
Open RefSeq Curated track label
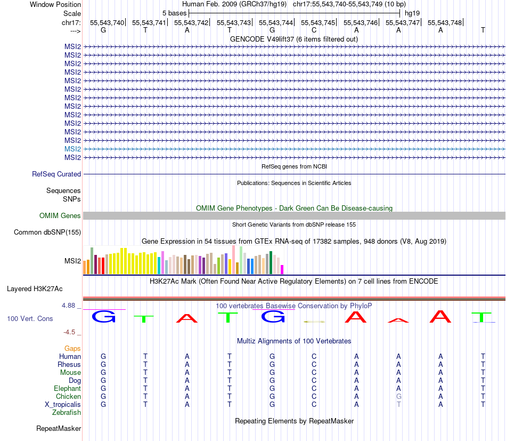click(56, 174)
